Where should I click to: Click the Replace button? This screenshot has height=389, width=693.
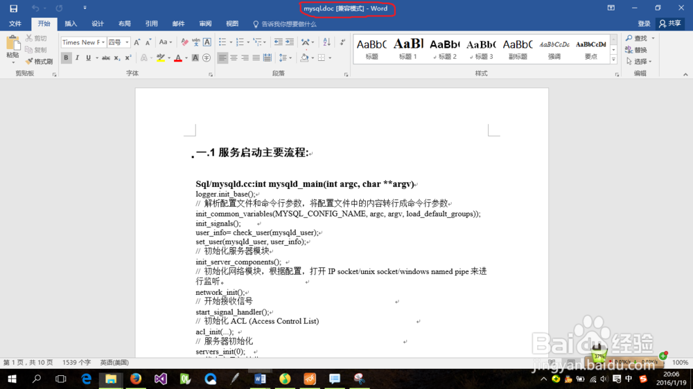[x=636, y=50]
